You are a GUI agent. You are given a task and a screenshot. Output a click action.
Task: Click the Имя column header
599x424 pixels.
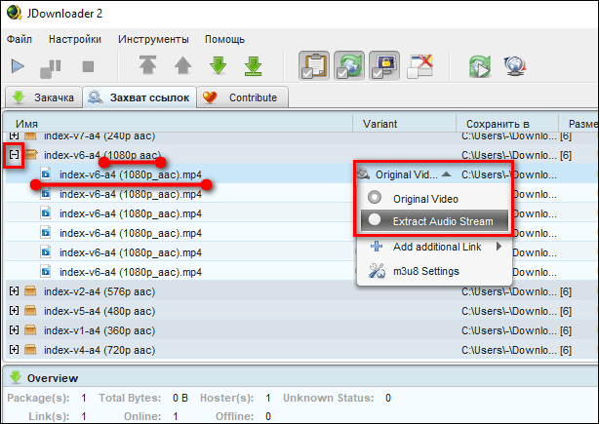pos(178,124)
